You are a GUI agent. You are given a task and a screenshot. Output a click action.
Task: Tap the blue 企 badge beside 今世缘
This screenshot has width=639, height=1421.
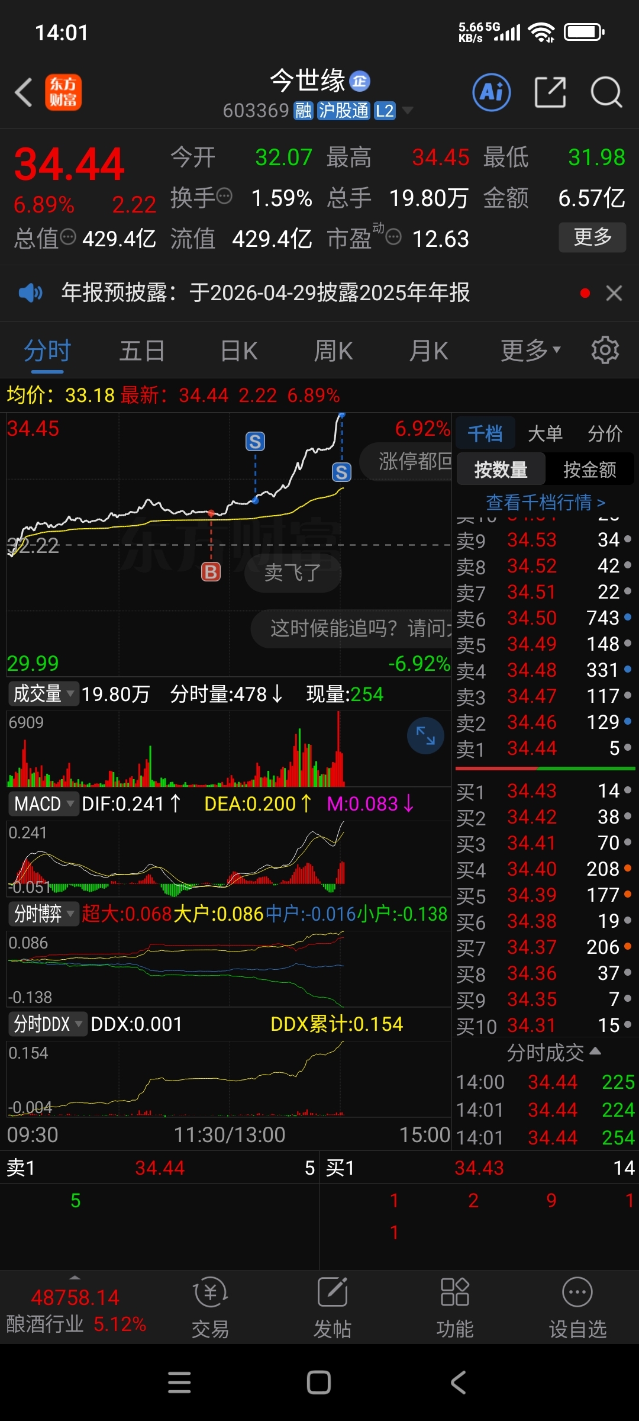[360, 81]
